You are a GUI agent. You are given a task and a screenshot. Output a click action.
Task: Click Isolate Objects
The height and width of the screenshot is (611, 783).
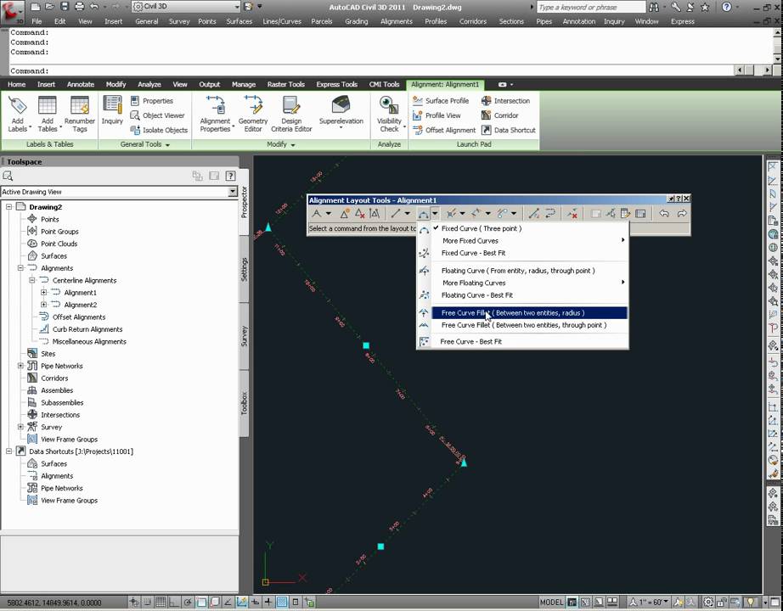(x=159, y=130)
